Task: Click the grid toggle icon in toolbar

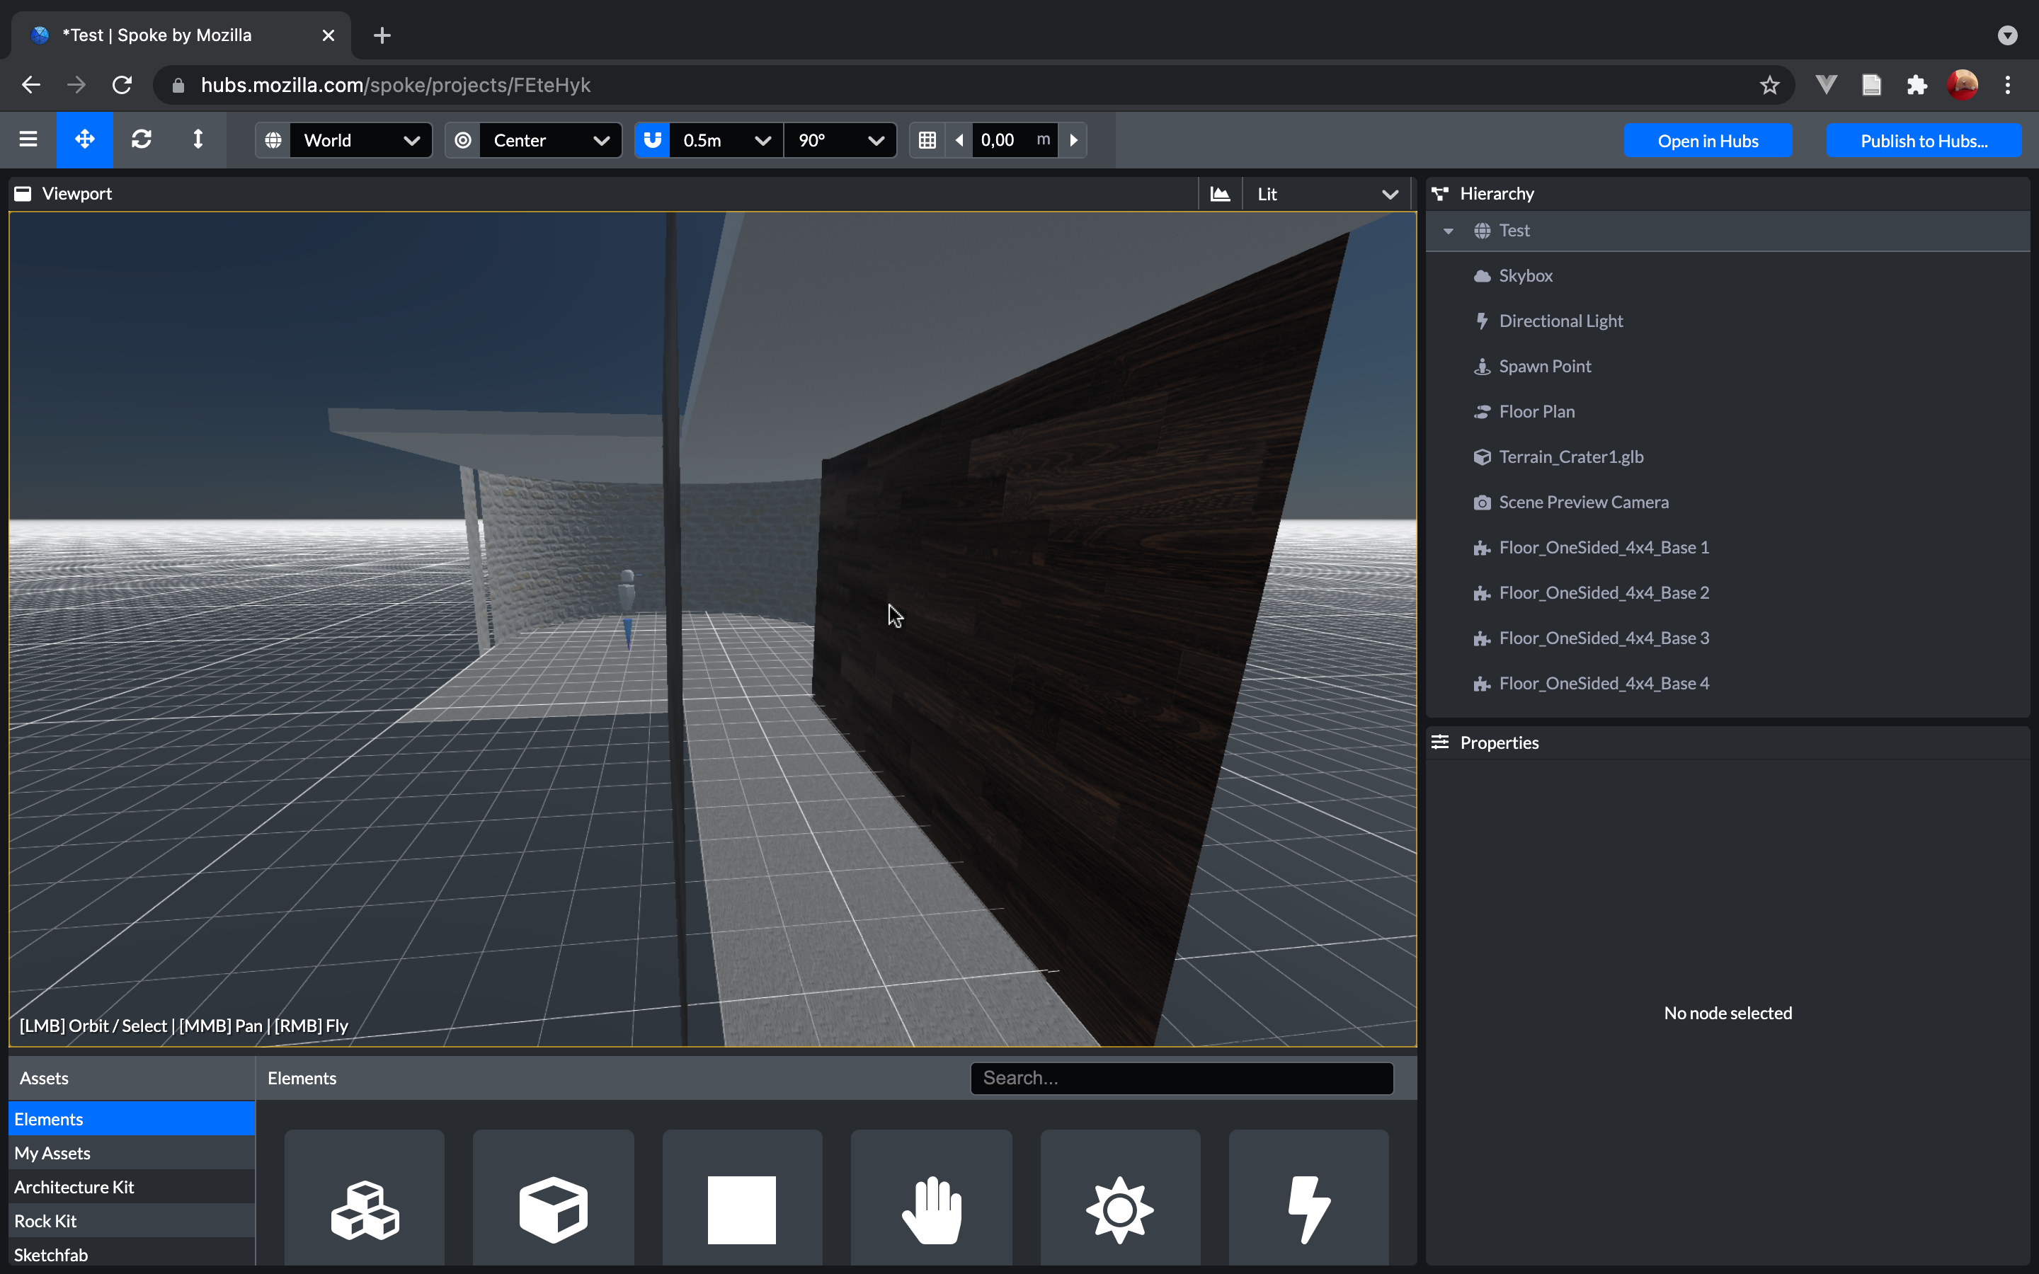Action: (927, 139)
